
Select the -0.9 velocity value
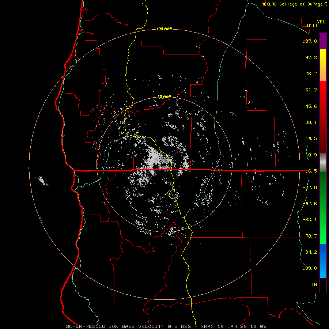311,155
